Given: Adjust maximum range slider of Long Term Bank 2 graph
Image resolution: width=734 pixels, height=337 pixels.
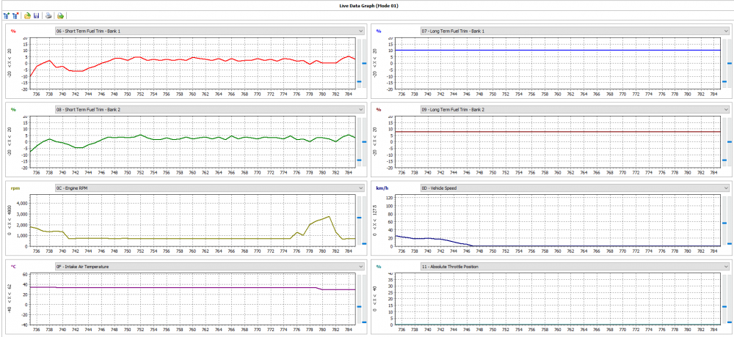Looking at the screenshot, I should [x=724, y=160].
